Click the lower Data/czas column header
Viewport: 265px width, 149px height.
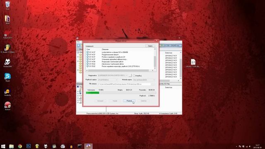pos(169,87)
